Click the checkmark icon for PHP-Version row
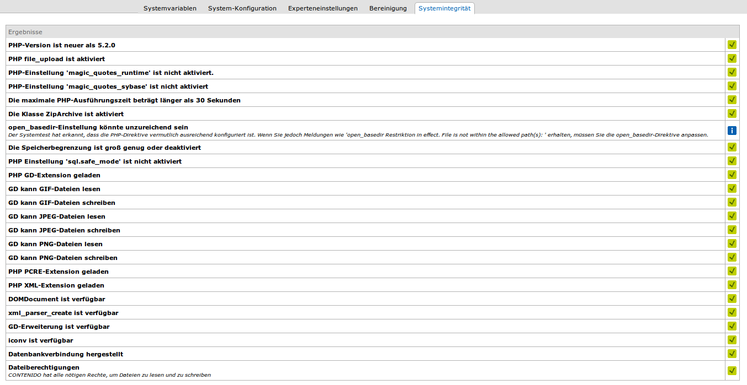Screen dimensions: 747x385 tap(732, 45)
